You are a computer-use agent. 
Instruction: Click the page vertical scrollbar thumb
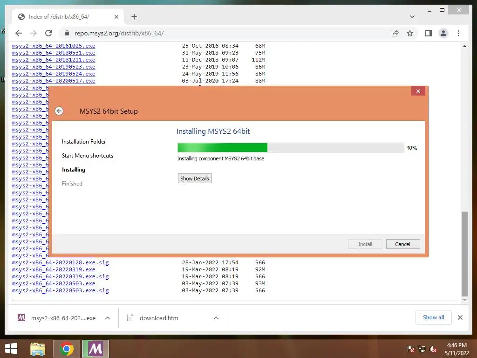[464, 254]
